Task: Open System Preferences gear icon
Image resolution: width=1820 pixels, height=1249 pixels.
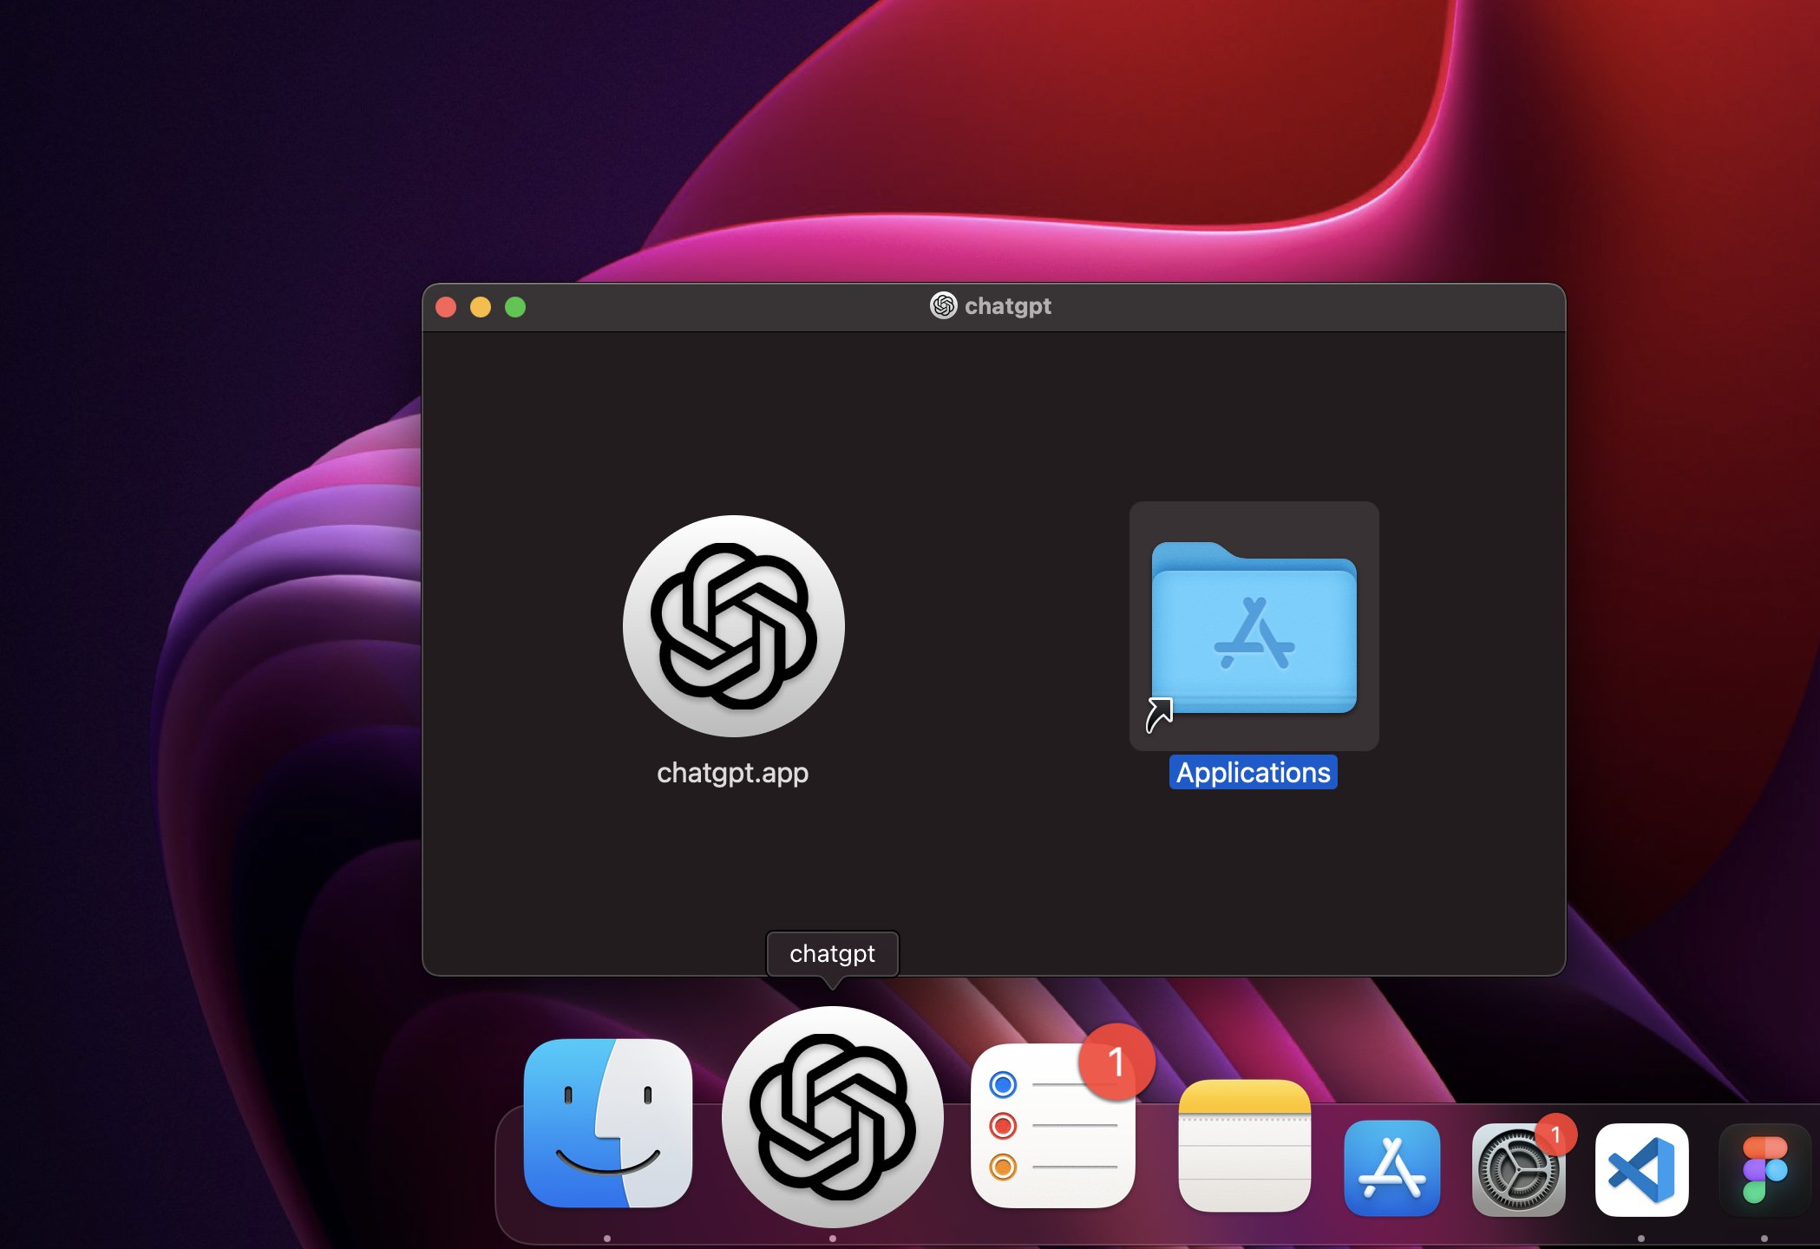Action: (x=1517, y=1171)
